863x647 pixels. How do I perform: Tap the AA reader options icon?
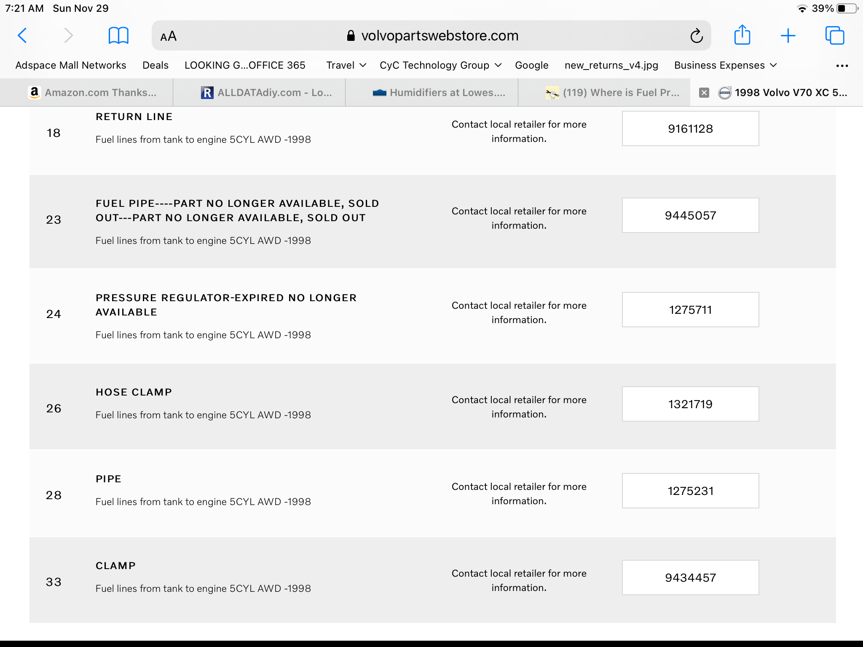pyautogui.click(x=169, y=36)
